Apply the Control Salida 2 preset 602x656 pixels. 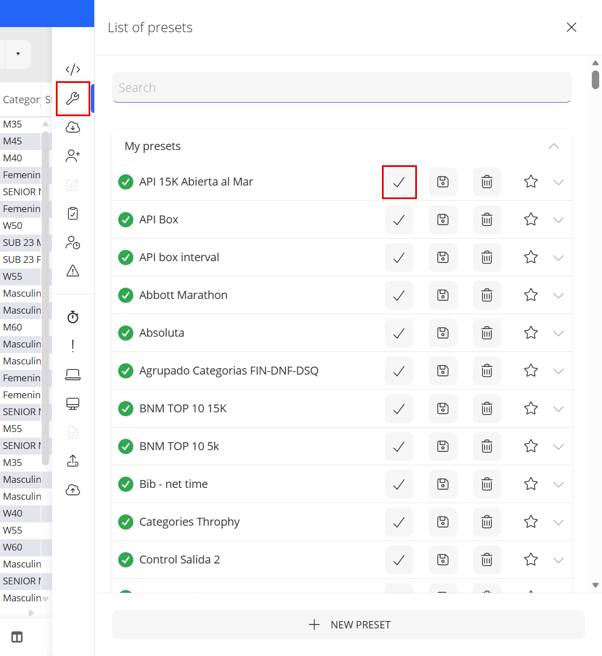pyautogui.click(x=399, y=560)
